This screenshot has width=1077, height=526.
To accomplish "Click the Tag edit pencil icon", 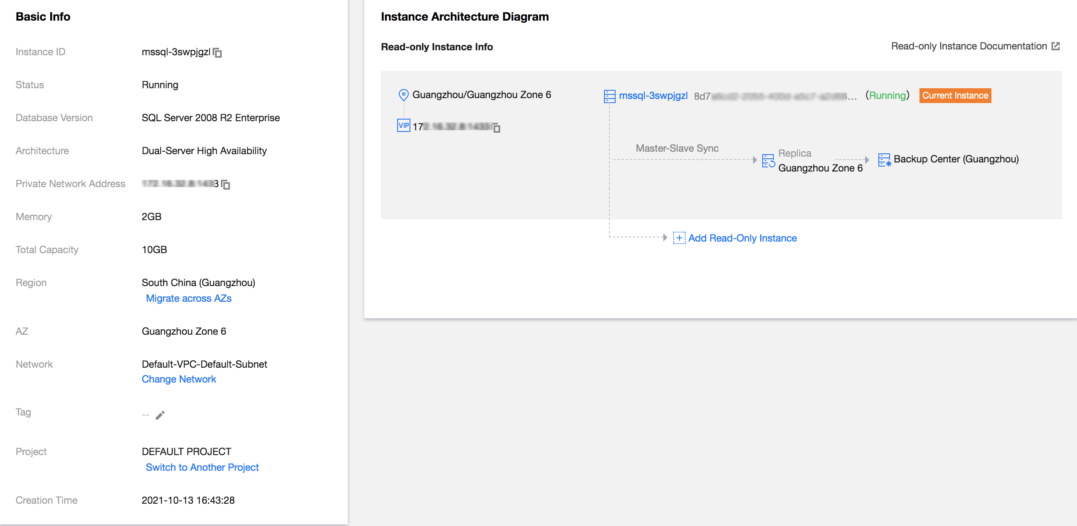I will tap(160, 415).
